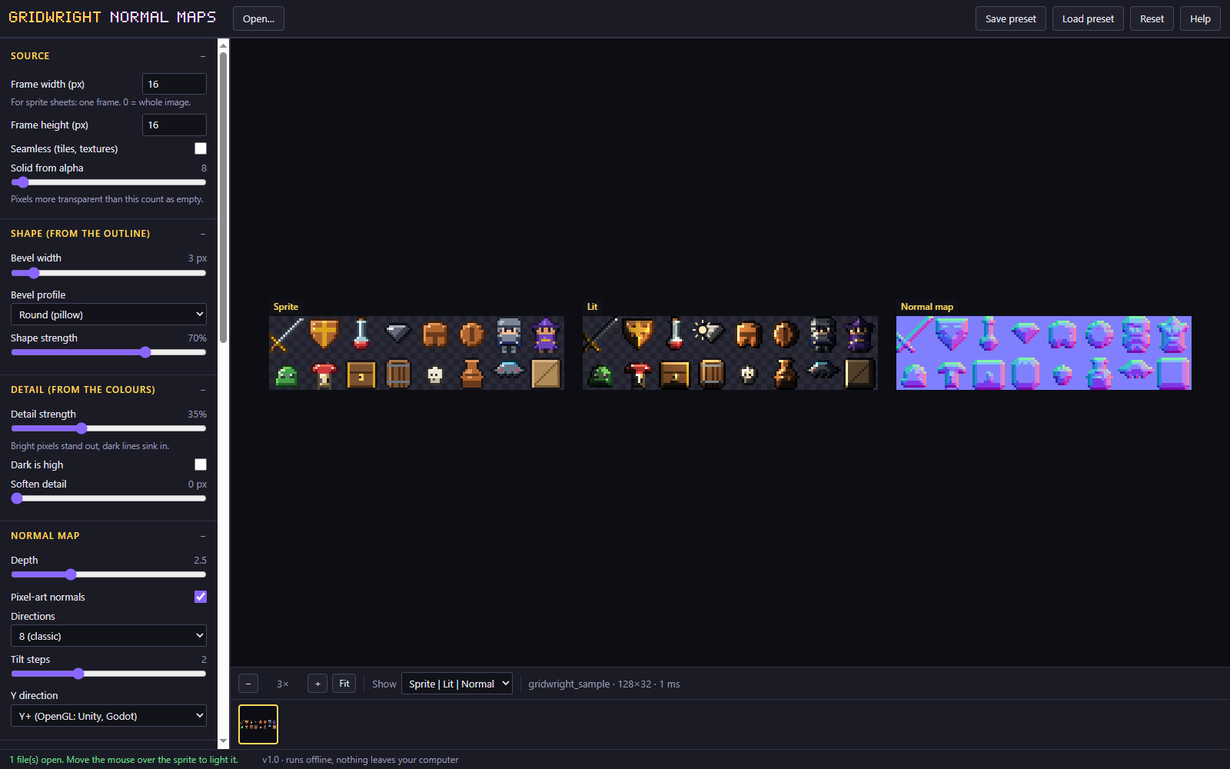The image size is (1230, 769).
Task: Adjust the Solid from alpha slider
Action: (108, 182)
